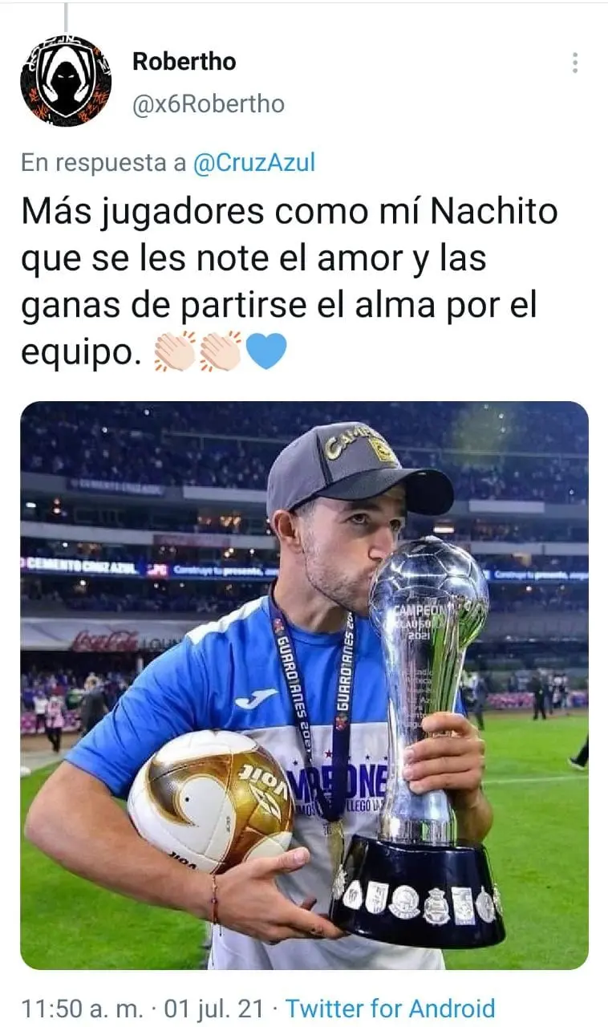608x1027 pixels.
Task: Click the 'En respuesta a' reply label
Action: point(103,163)
